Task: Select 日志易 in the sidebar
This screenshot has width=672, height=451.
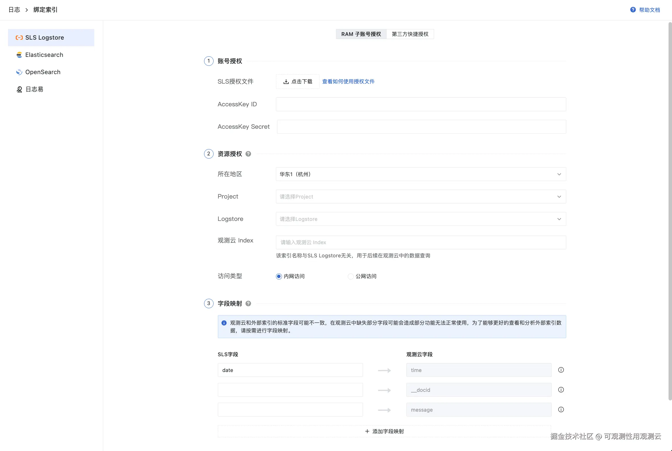Action: [34, 89]
